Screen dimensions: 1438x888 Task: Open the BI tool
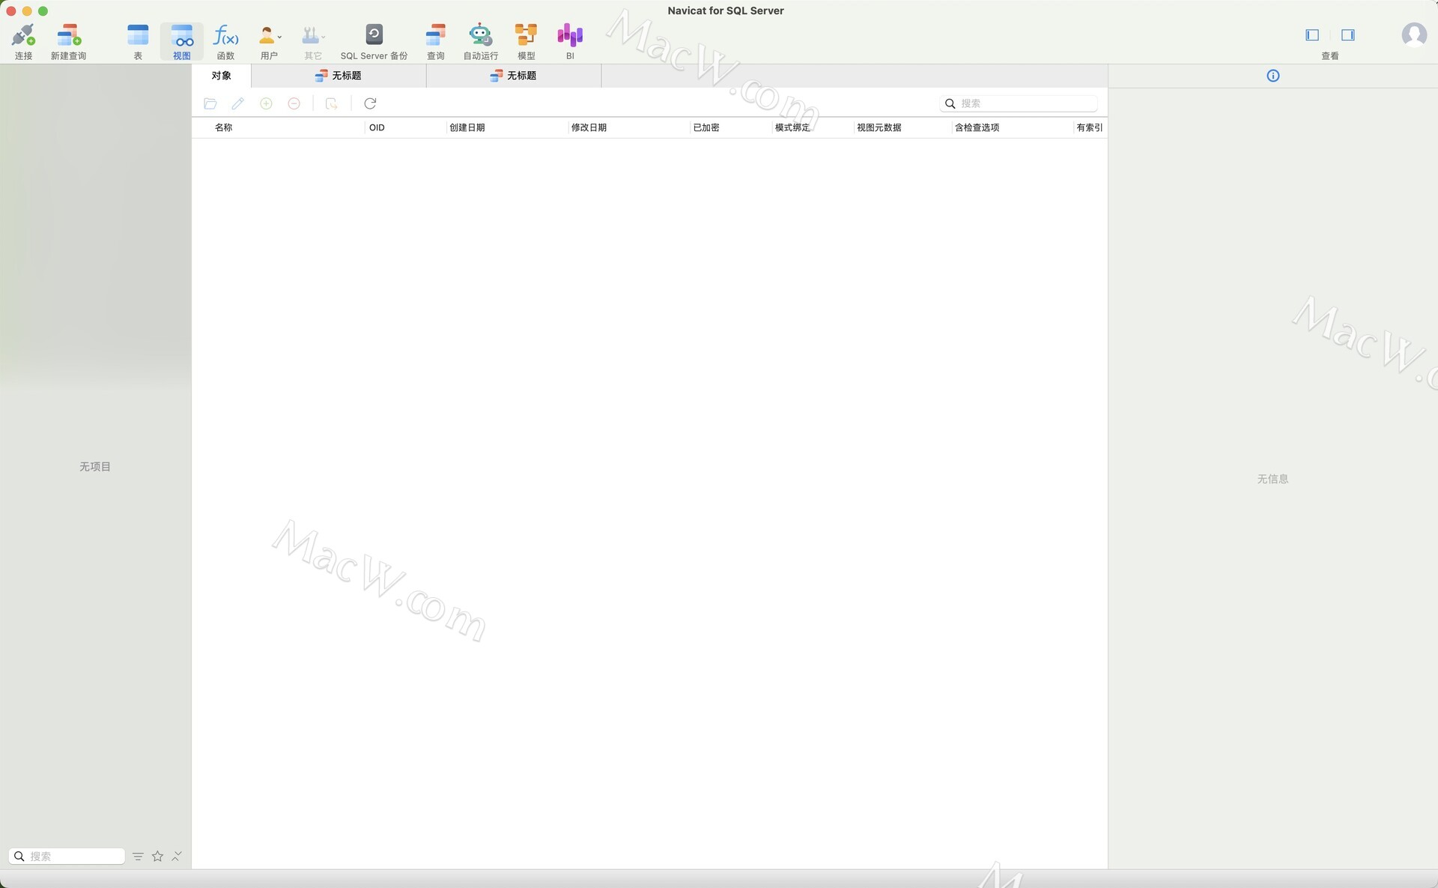(570, 41)
